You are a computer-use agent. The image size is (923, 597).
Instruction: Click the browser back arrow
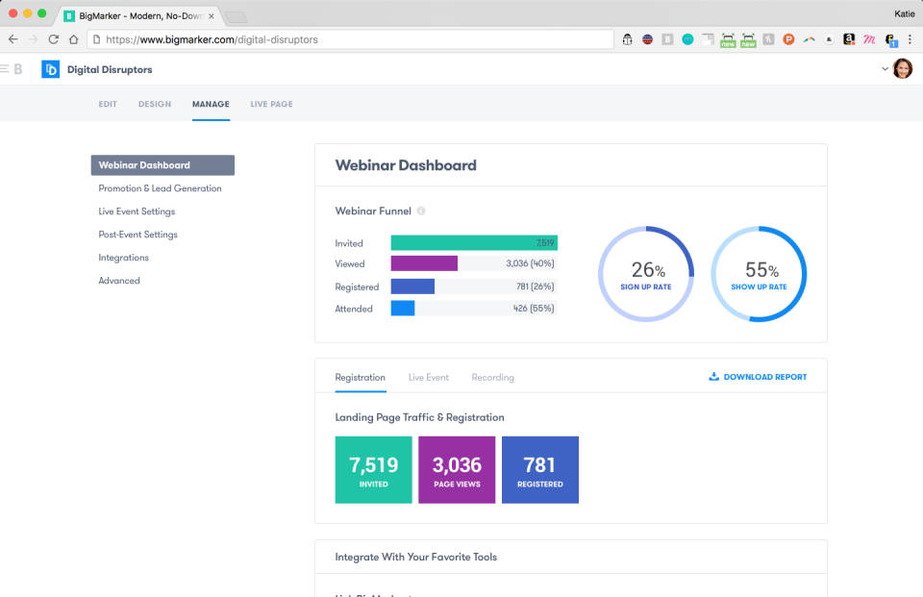[x=12, y=38]
